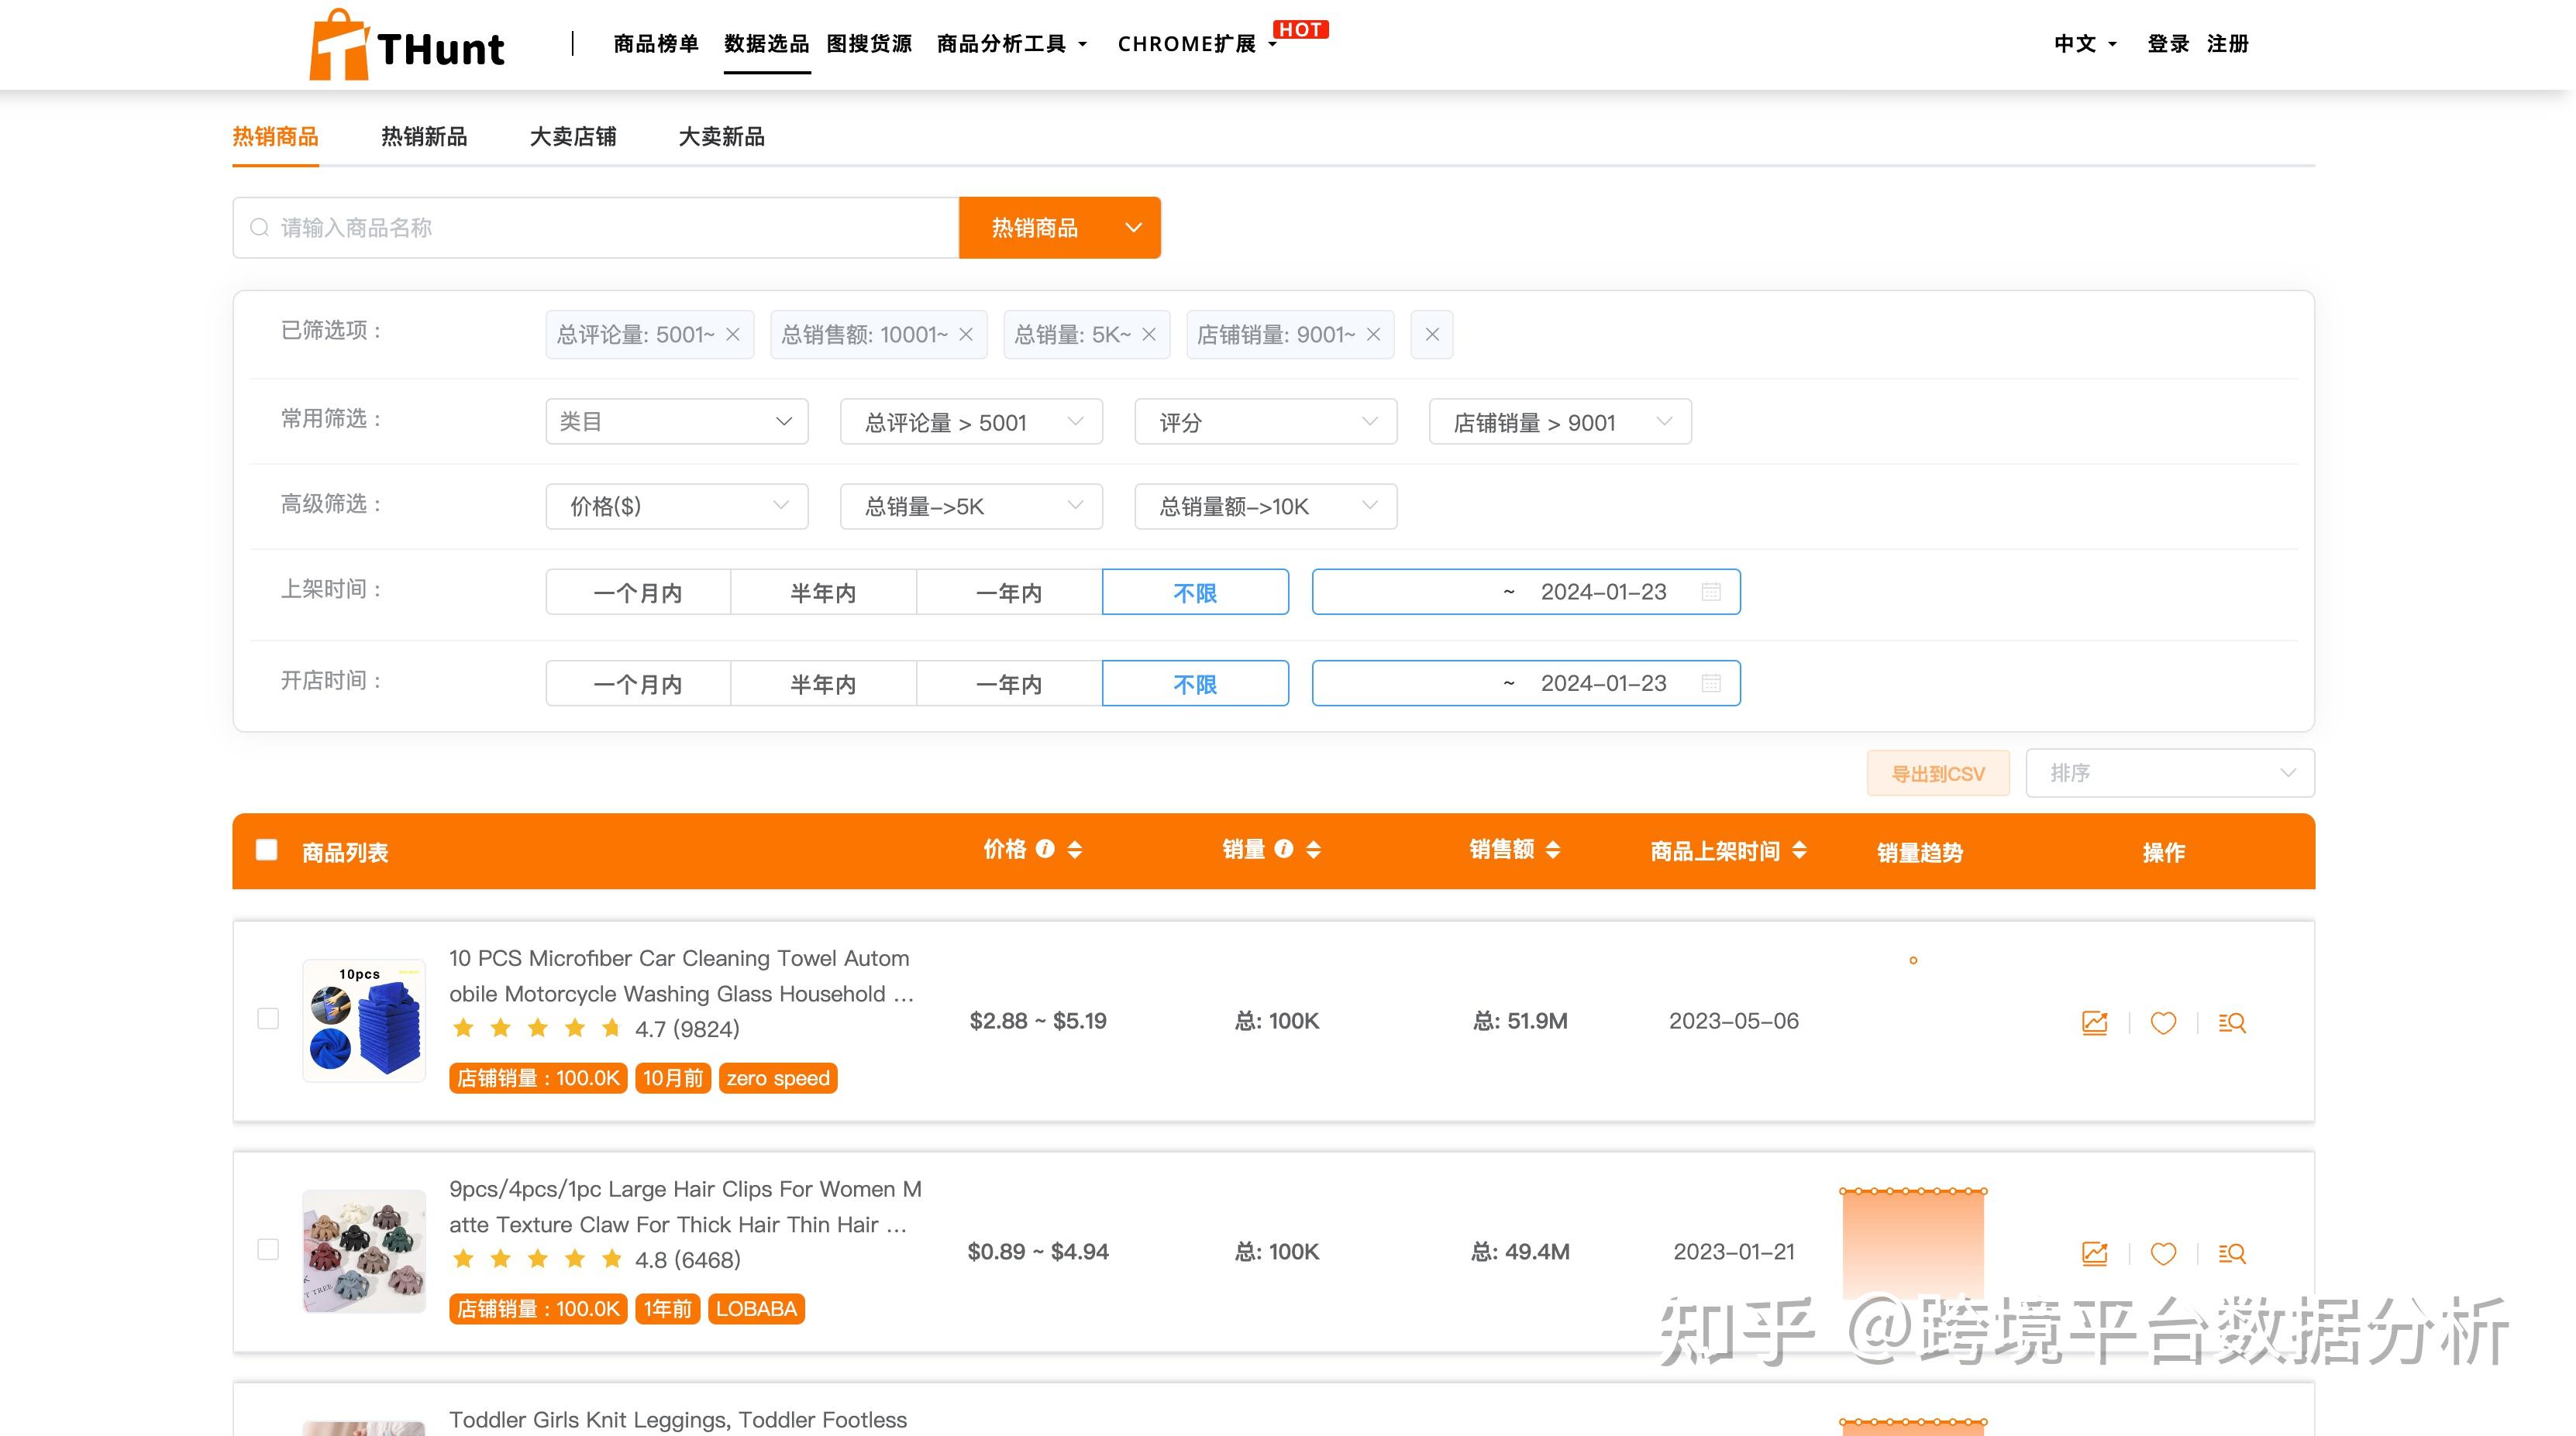This screenshot has width=2576, height=1436.
Task: Click the THunt logo
Action: [x=406, y=44]
